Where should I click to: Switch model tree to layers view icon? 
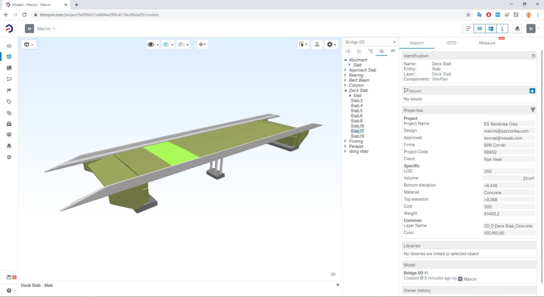point(381,51)
